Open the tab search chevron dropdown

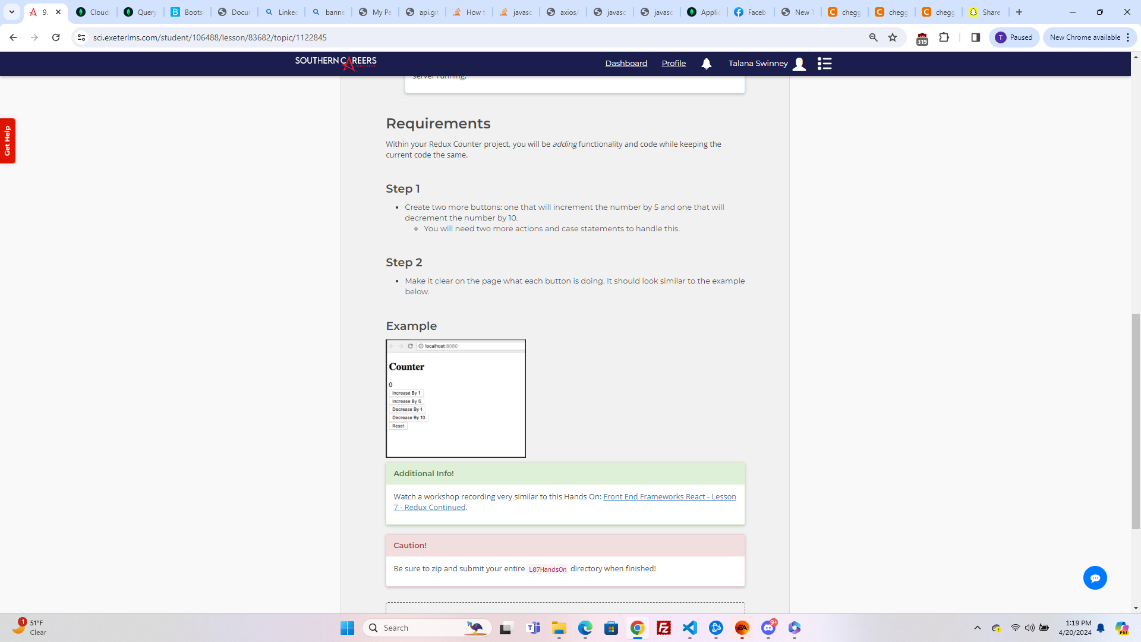(11, 12)
